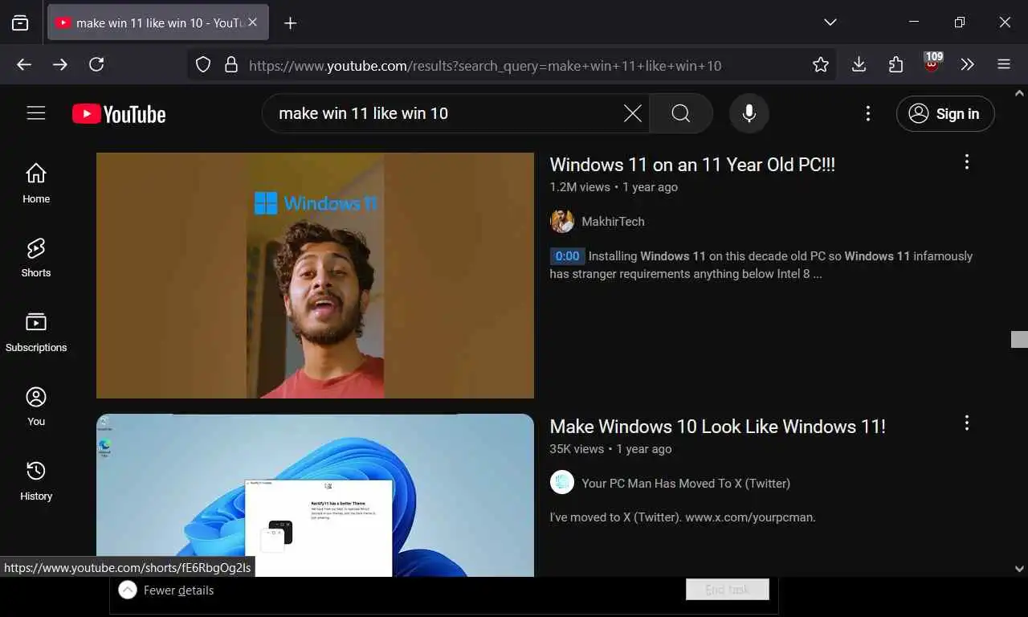Viewport: 1028px width, 617px height.
Task: Restore down the browser window
Action: point(959,22)
